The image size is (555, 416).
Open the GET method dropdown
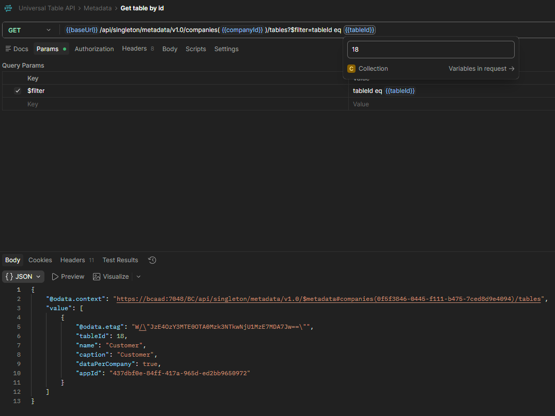(29, 30)
